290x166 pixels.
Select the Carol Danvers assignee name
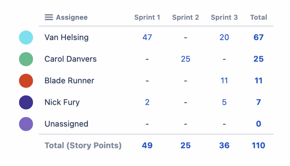pos(71,59)
